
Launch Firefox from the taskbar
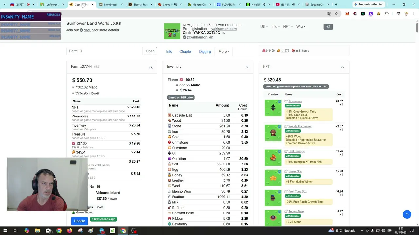pyautogui.click(x=69, y=231)
